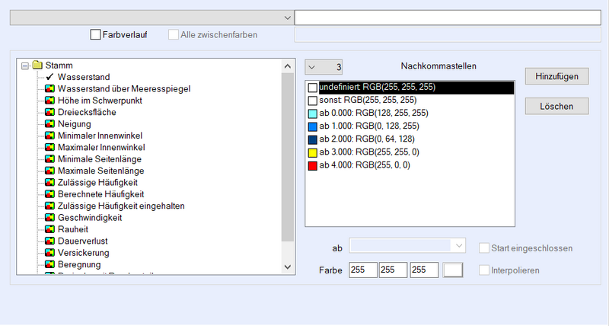Click the Hinzufügen button
This screenshot has height=326, width=609.
(557, 76)
